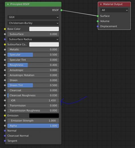Click the Alpha slider

[x=33, y=126]
